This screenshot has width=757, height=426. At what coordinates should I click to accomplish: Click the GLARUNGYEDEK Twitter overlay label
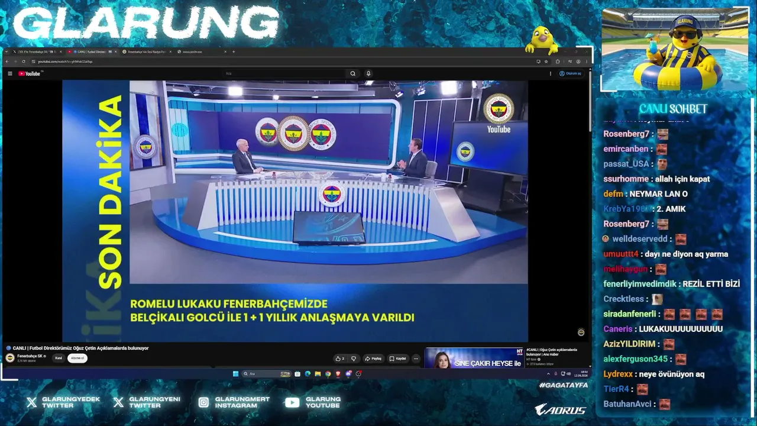click(71, 402)
